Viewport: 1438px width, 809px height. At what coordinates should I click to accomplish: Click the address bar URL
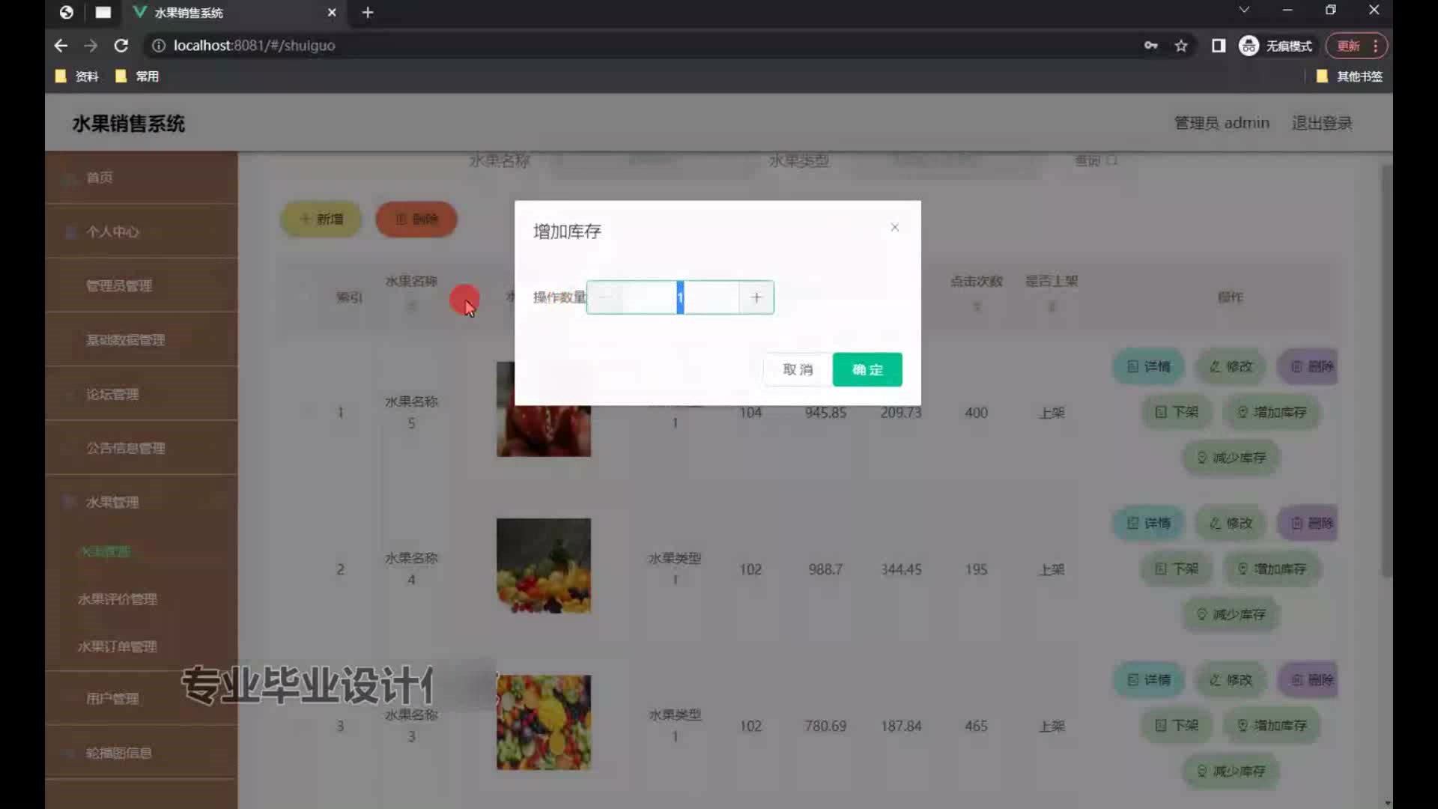[x=255, y=46]
